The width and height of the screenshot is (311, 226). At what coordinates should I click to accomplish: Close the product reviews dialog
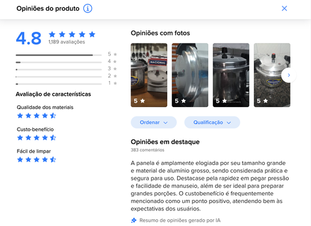click(284, 8)
